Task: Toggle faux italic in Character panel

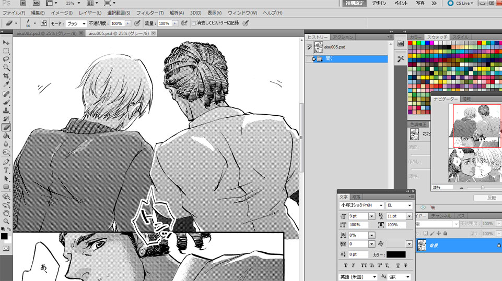Action: [x=354, y=265]
